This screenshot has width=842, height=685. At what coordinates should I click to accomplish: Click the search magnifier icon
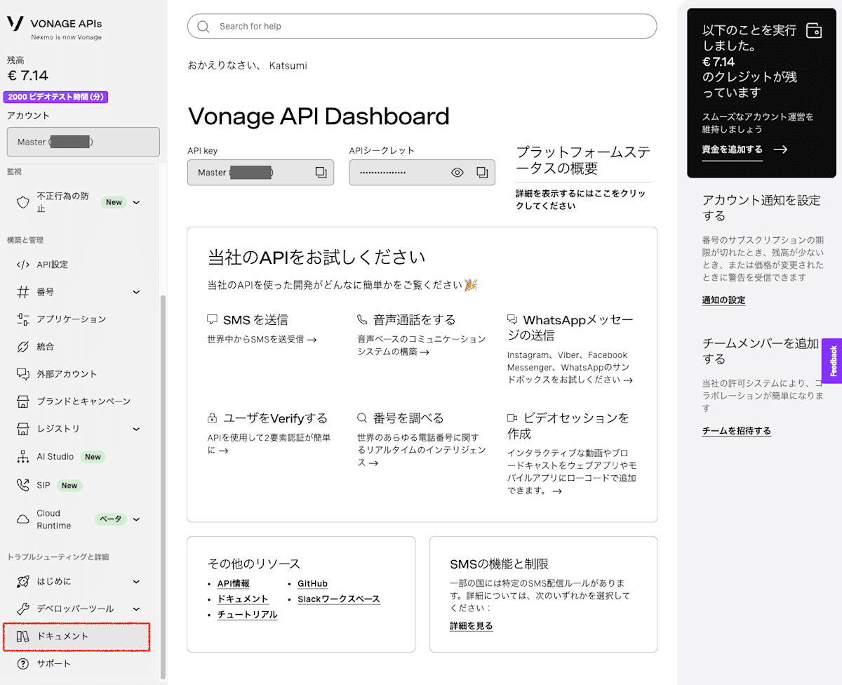point(203,27)
